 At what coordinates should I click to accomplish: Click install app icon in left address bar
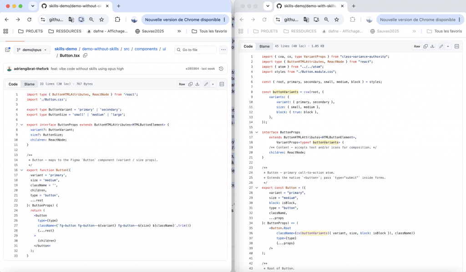point(81,20)
